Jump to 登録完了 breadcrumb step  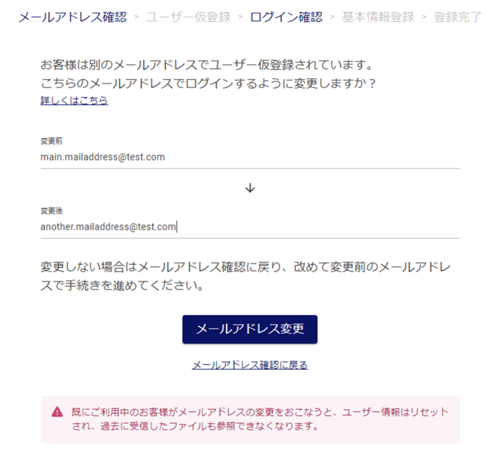tap(458, 17)
